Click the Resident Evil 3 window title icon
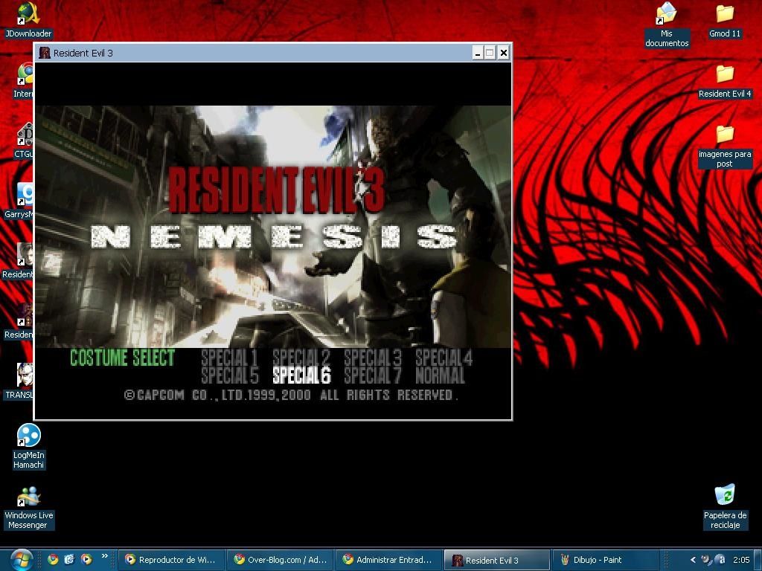 pos(45,53)
